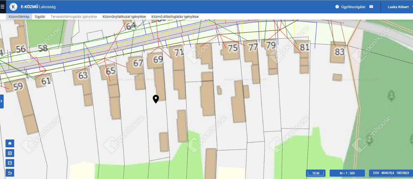Click the Ügyfélszolgálat link
413x179 pixels.
(x=353, y=7)
